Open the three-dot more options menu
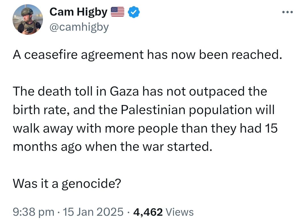Viewport: 307px width, 224px height. (288, 12)
